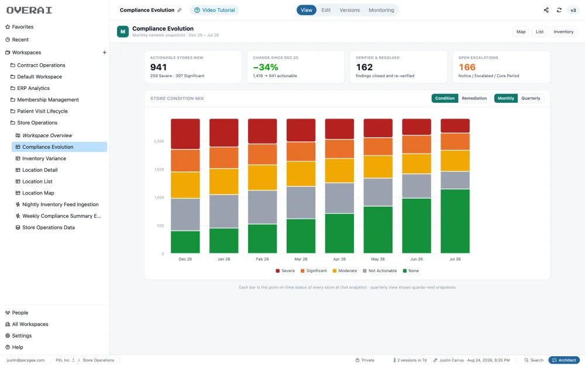Select the Quarterly granularity toggle
The image size is (585, 365).
pos(531,98)
